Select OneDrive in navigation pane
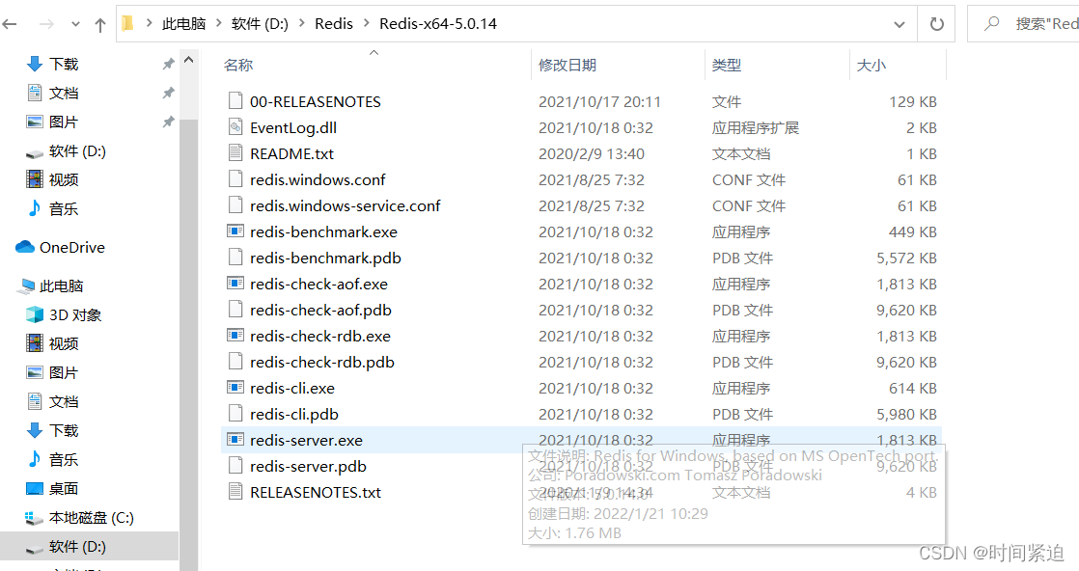Screen dimensions: 1079x571 click(72, 247)
